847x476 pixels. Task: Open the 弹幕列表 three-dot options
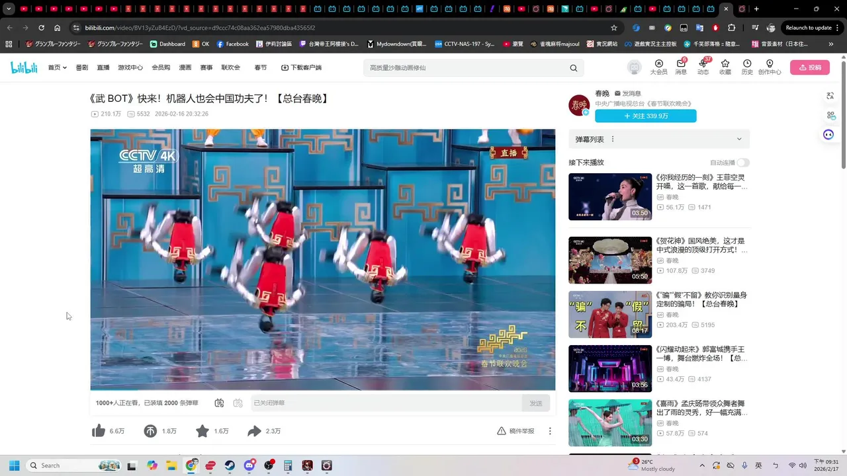[613, 139]
